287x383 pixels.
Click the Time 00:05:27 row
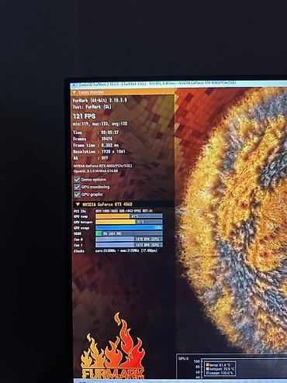click(96, 133)
